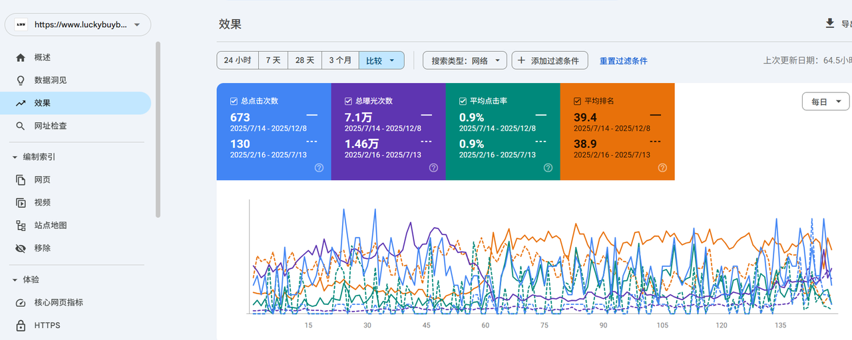The height and width of the screenshot is (340, 852).
Task: Collapse the 编制索引 section
Action: click(15, 157)
